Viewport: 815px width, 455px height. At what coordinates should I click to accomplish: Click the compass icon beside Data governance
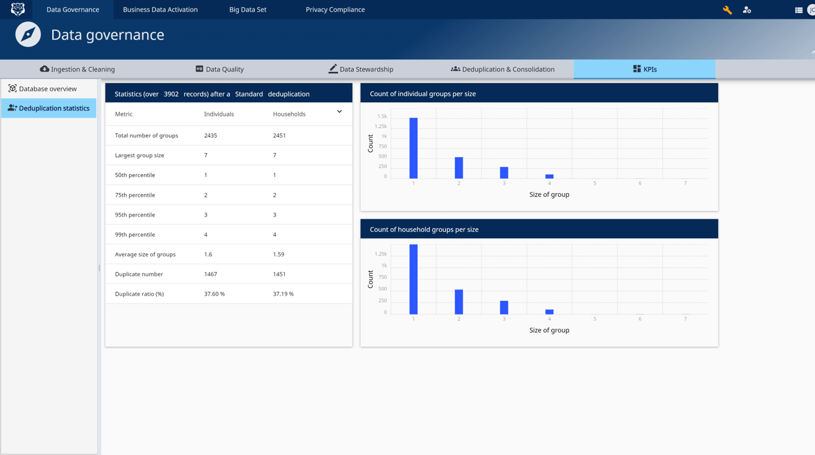[28, 35]
